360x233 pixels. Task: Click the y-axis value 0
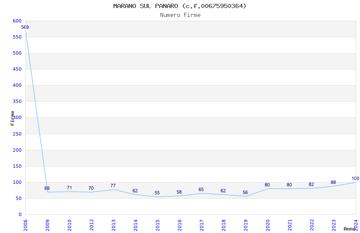20,214
